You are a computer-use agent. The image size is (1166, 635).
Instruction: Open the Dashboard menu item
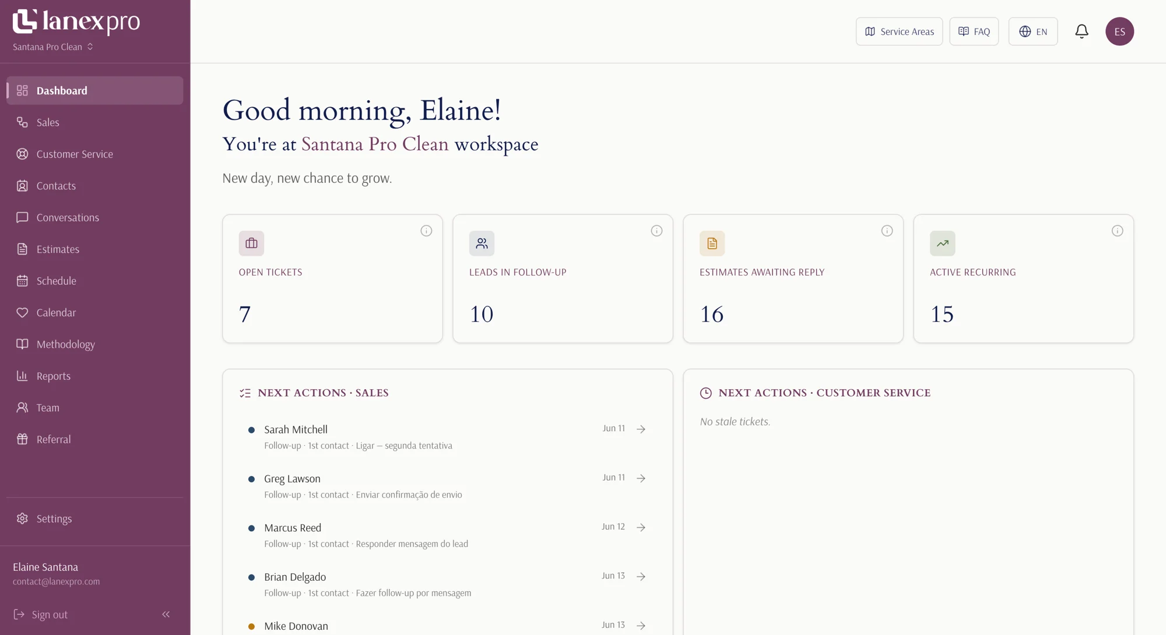[95, 90]
